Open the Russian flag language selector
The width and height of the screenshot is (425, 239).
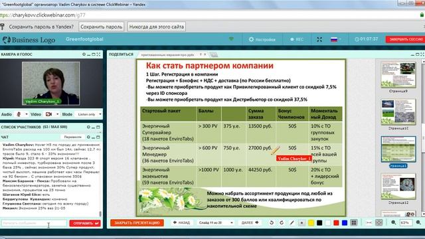click(335, 40)
